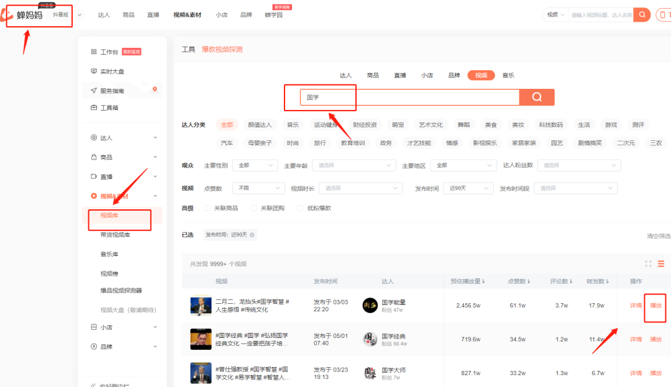671x387 pixels.
Task: Select 视频库 in the sidebar
Action: coord(109,216)
